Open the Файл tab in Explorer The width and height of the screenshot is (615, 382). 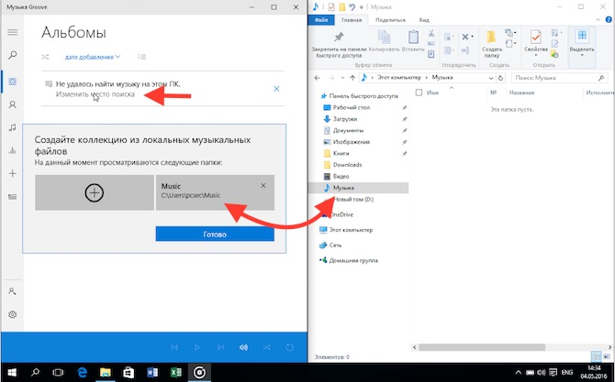coord(321,20)
